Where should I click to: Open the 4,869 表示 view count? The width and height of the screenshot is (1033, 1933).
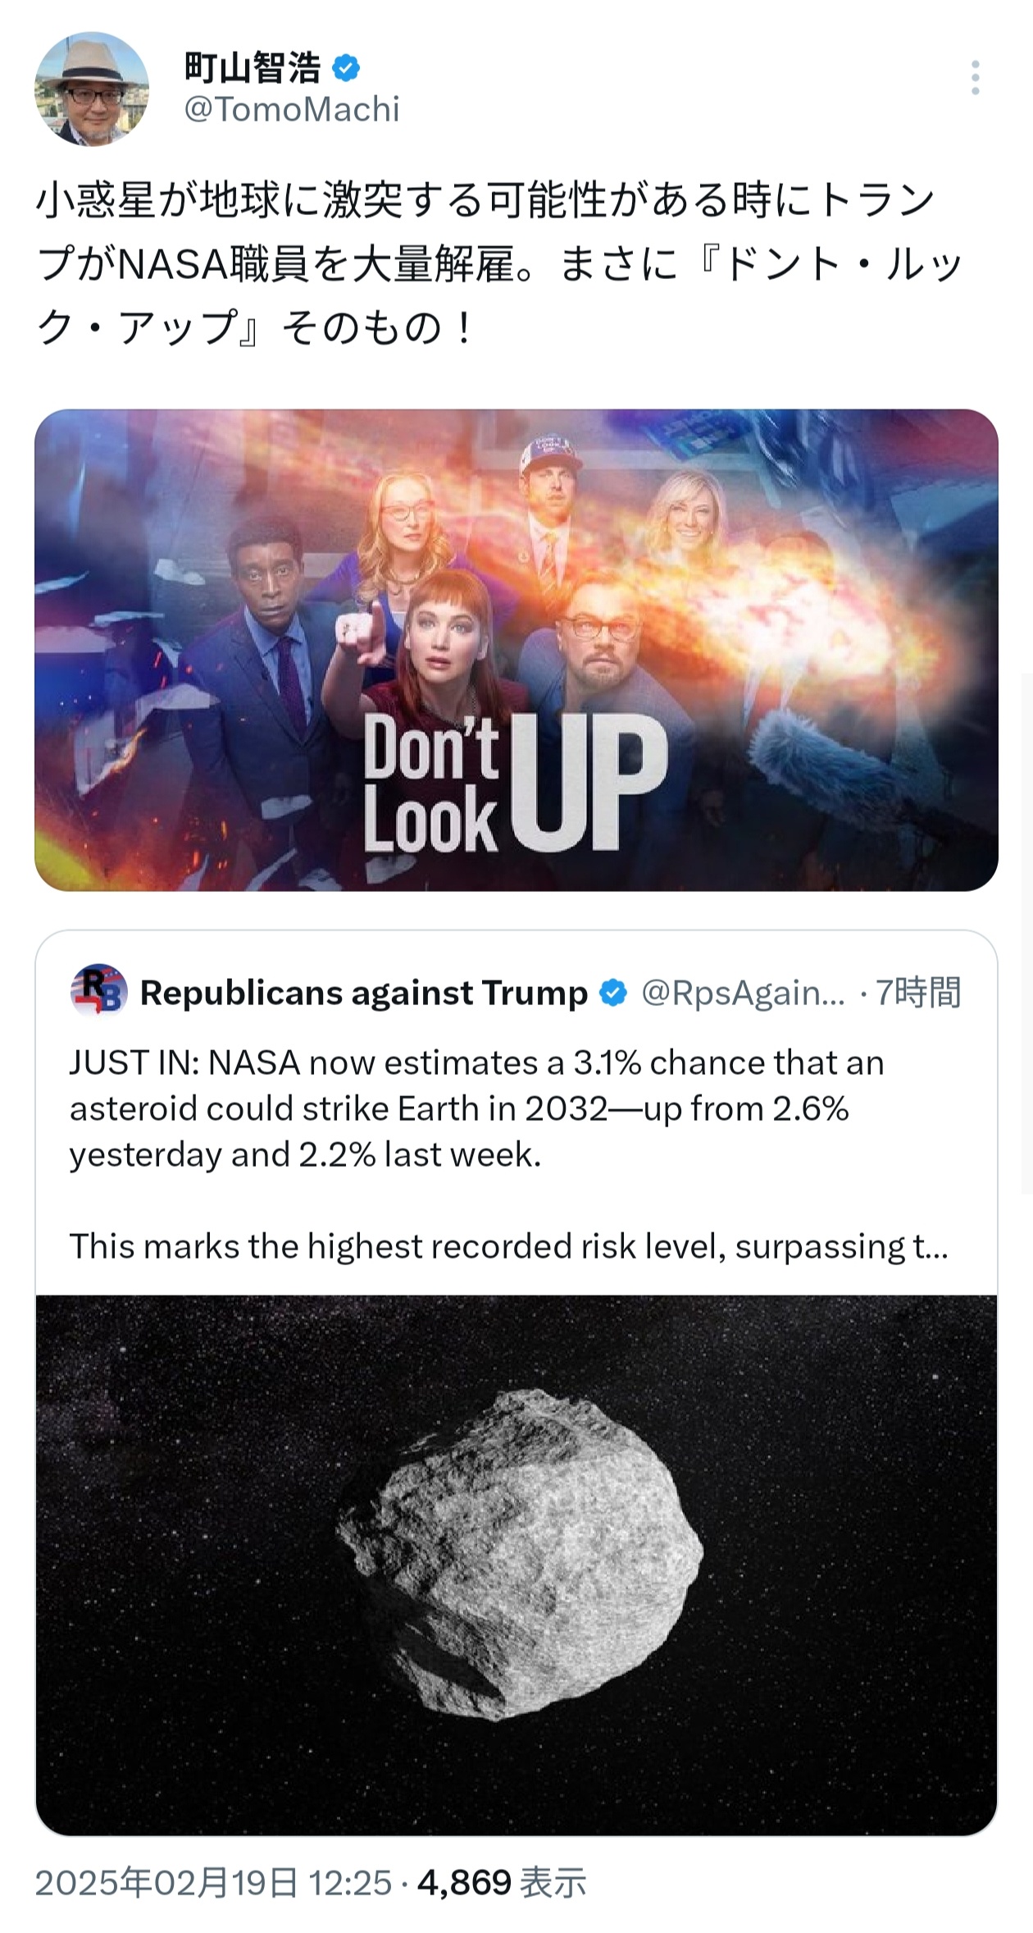502,1882
